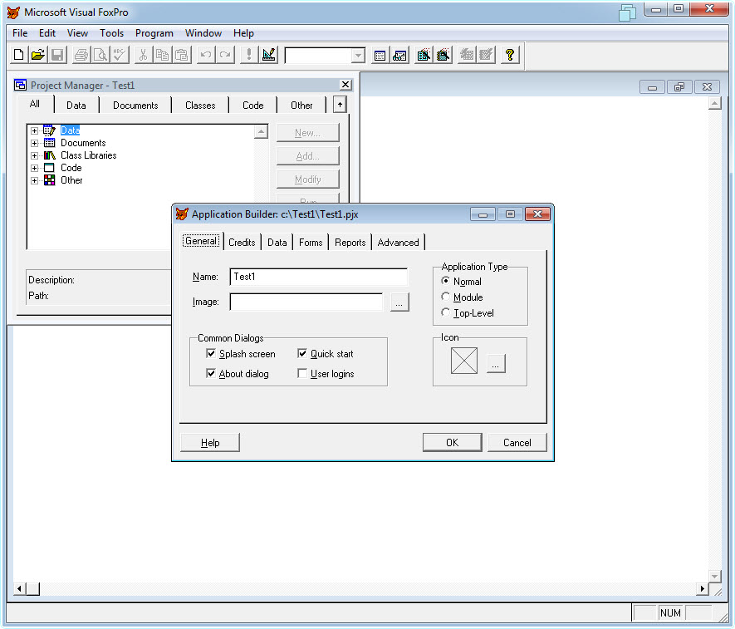
Task: Switch to the Credits tab
Action: pos(242,243)
